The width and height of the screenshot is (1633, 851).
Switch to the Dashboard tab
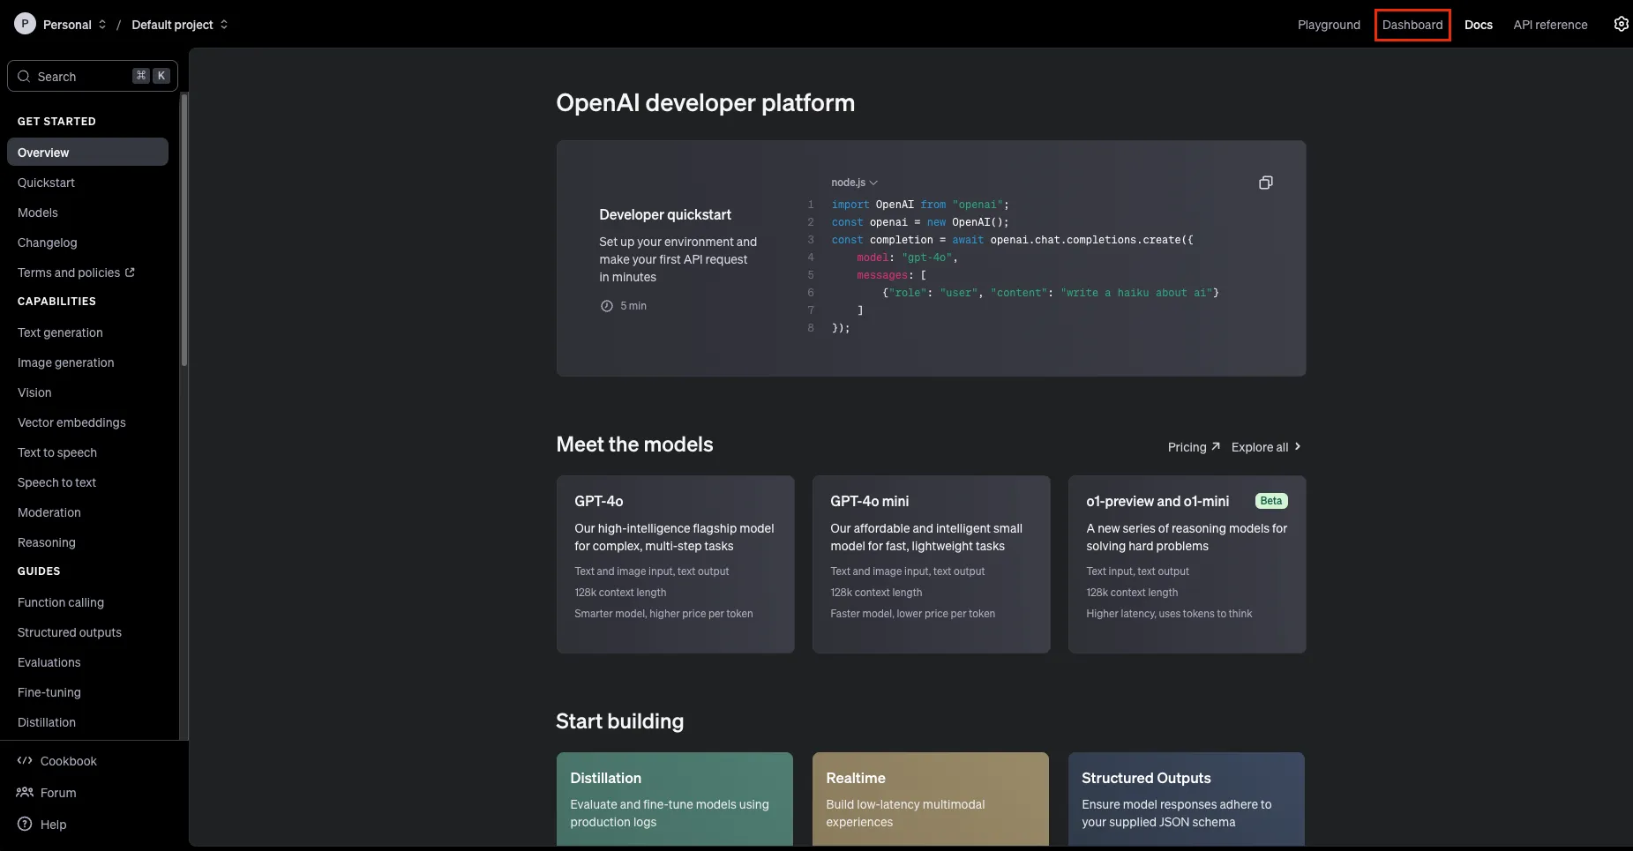[1412, 25]
